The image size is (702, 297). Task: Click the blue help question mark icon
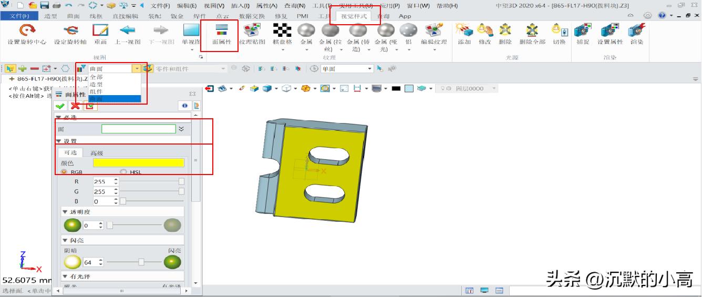pos(662,16)
